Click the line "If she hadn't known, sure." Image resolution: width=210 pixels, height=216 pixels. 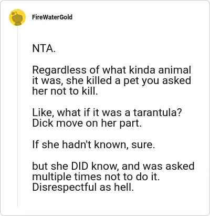[x=93, y=145]
